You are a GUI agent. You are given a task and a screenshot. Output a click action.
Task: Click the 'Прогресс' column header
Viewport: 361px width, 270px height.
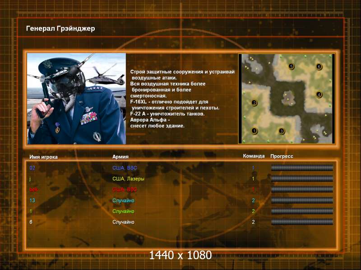[282, 156]
